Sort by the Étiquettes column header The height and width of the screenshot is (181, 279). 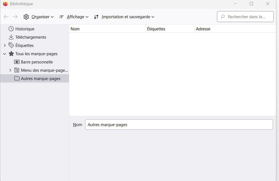point(170,29)
